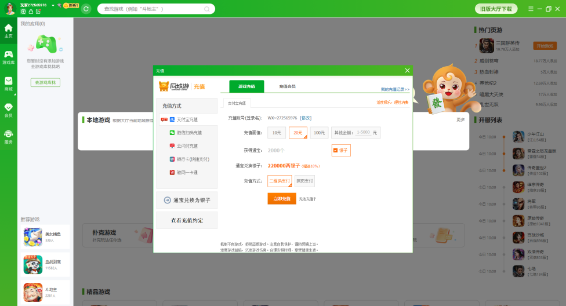Select the 100元 recharge amount
Viewport: 566px width, 306px height.
click(x=319, y=133)
